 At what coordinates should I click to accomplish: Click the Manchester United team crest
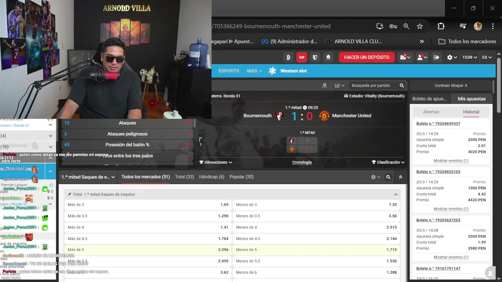click(324, 116)
